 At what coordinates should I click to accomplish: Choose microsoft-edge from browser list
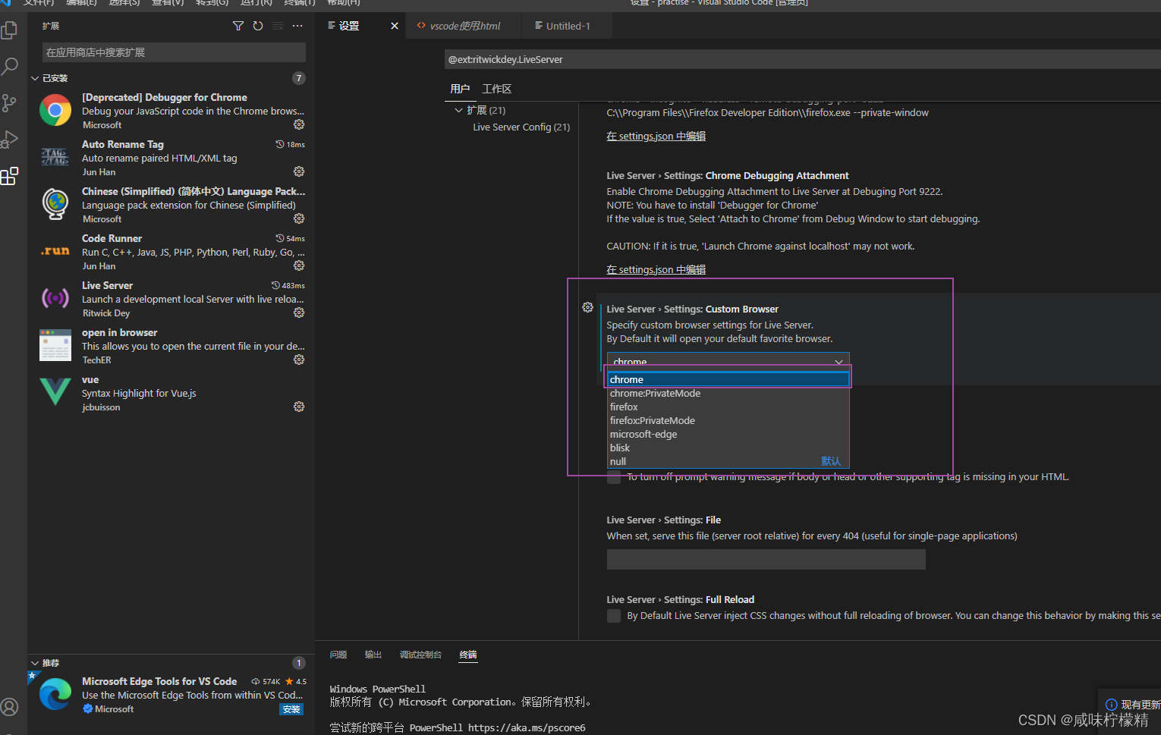(x=728, y=434)
